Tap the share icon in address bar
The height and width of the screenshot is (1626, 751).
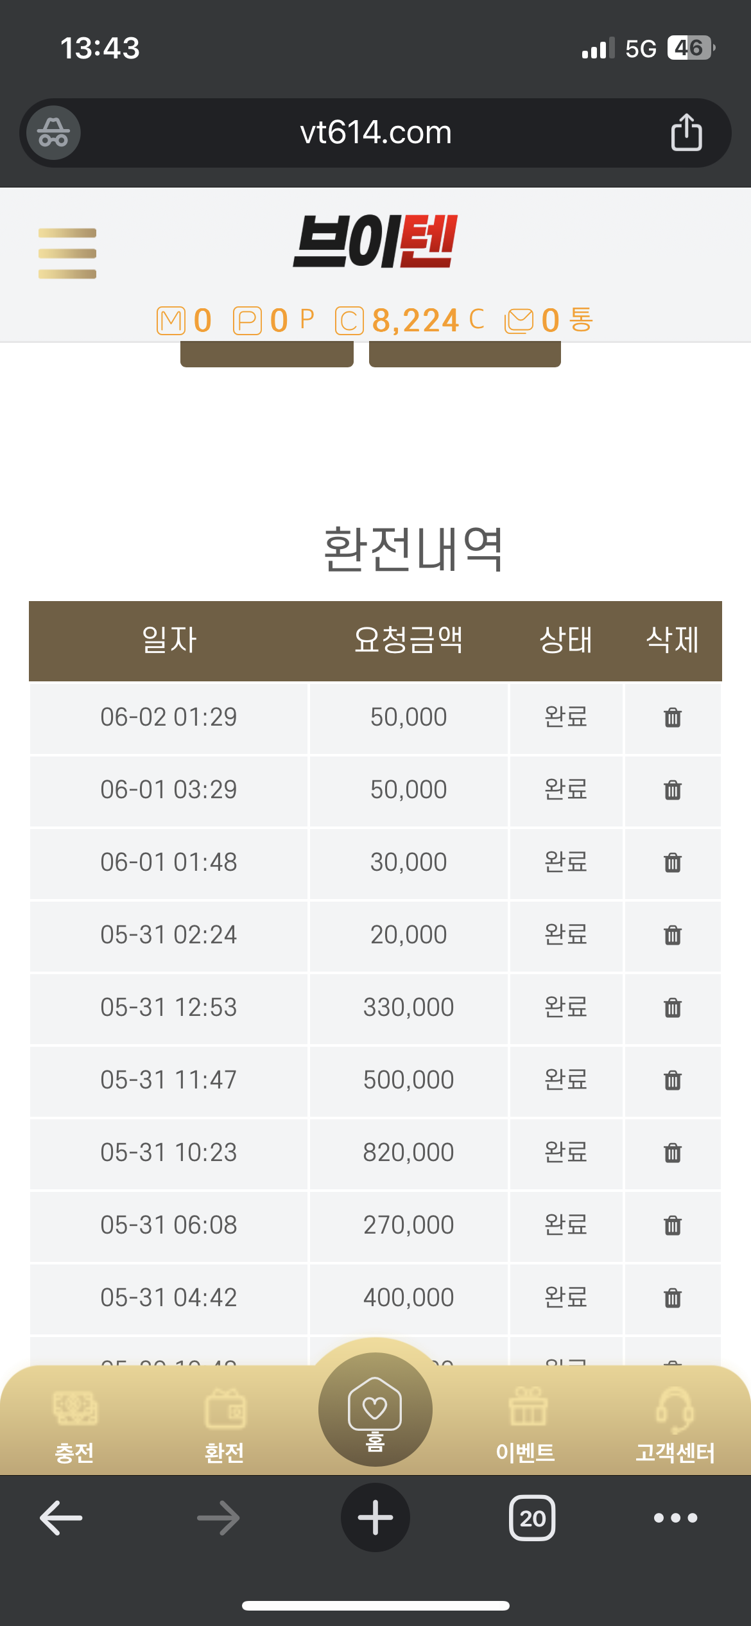(686, 132)
